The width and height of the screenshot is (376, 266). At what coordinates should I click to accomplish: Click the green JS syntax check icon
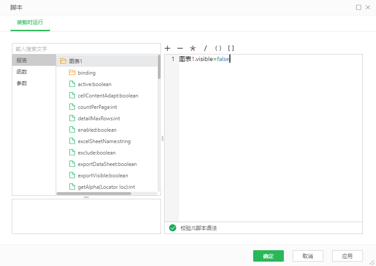point(172,228)
